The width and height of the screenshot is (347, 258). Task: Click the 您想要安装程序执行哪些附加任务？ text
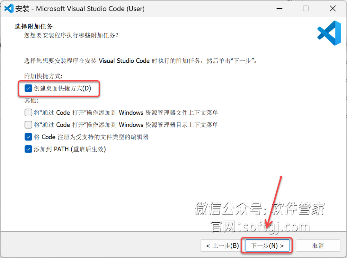pyautogui.click(x=71, y=35)
